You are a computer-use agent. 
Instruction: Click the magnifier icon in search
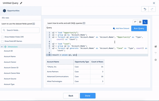click(x=4, y=30)
